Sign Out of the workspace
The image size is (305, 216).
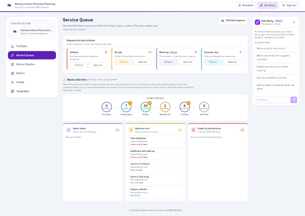coord(290,5)
